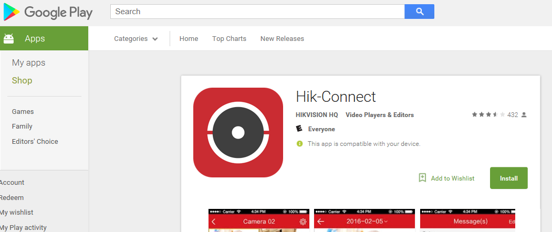Open the Camera 02 screenshot thumbnail
Screen dimensions: 552x232
pos(259,220)
